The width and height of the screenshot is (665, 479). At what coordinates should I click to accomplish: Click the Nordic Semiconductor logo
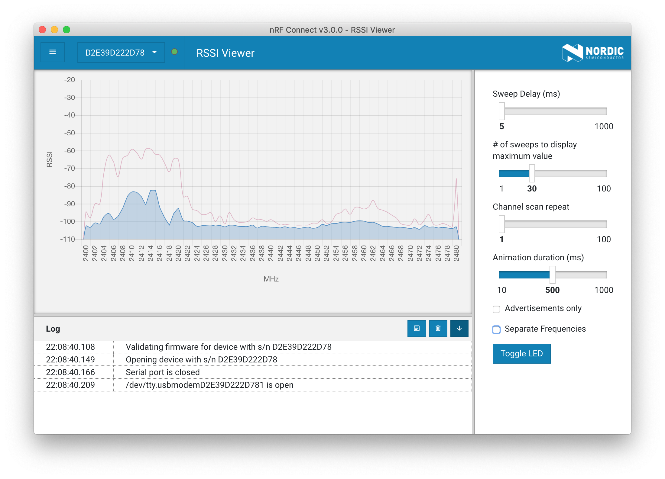pos(592,53)
